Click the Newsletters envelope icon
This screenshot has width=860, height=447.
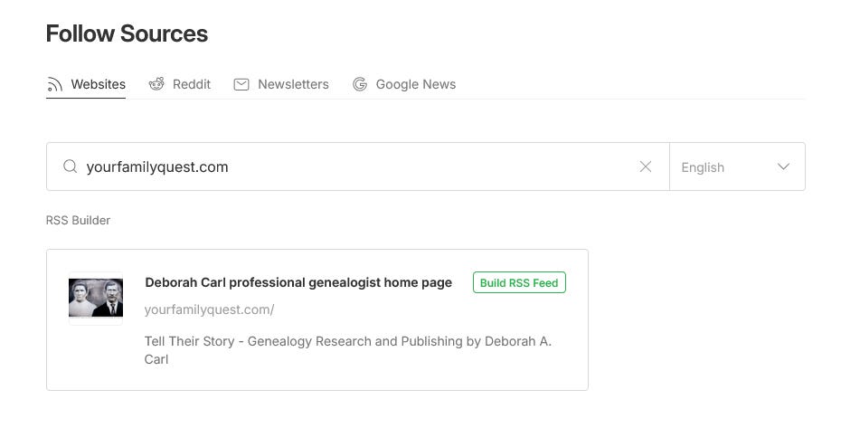pos(241,84)
